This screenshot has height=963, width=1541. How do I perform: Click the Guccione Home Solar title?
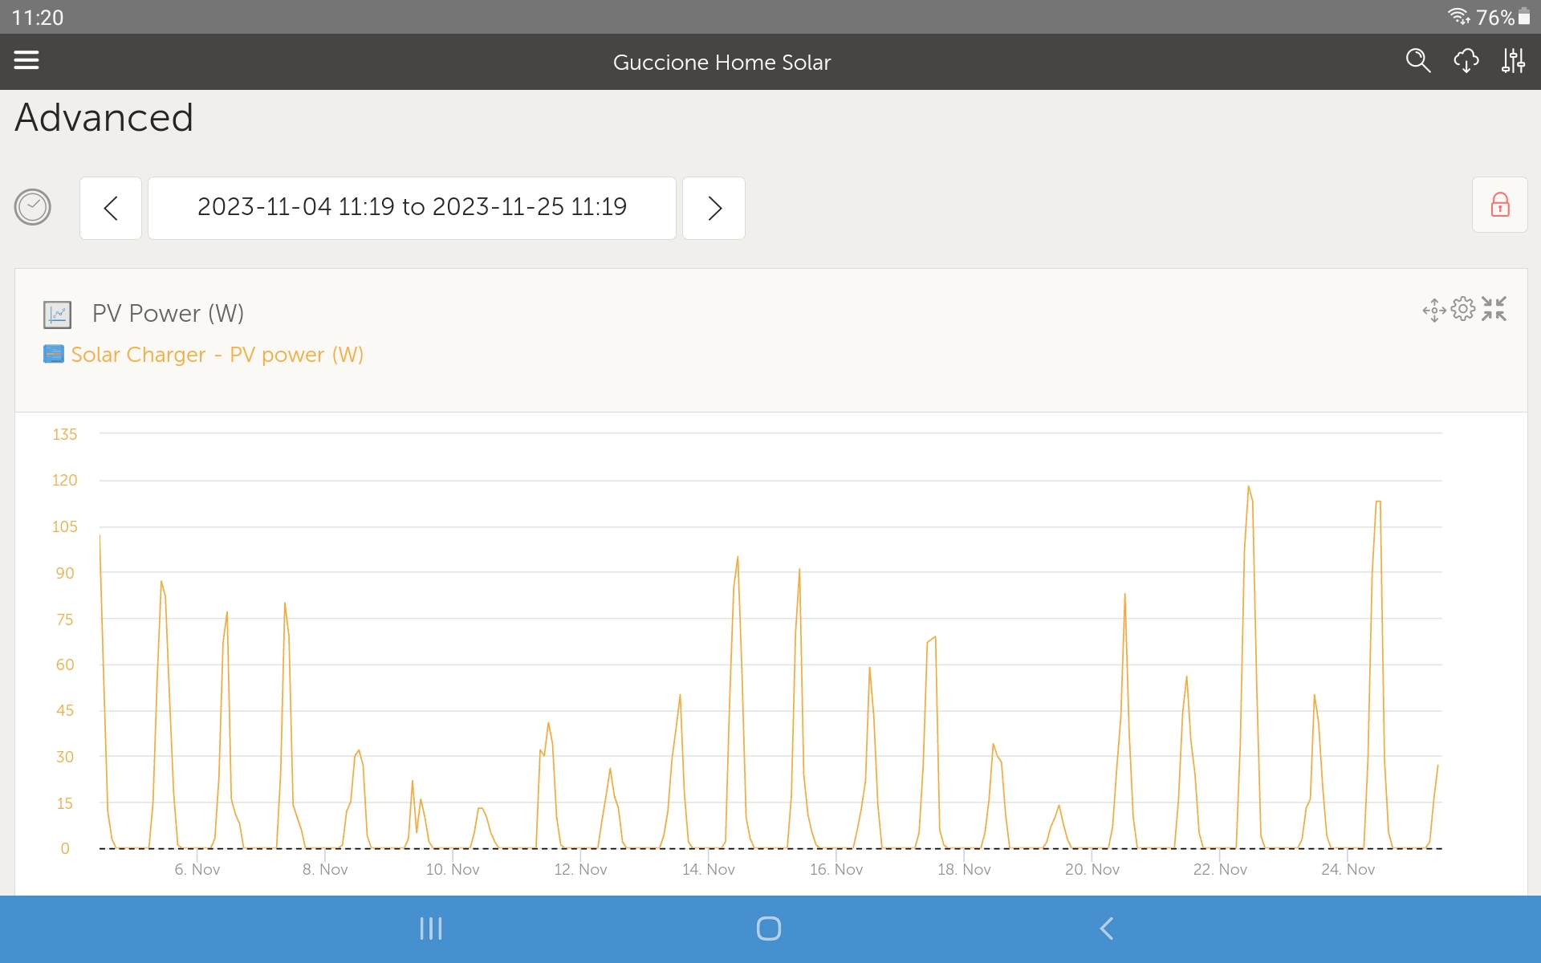pyautogui.click(x=722, y=63)
